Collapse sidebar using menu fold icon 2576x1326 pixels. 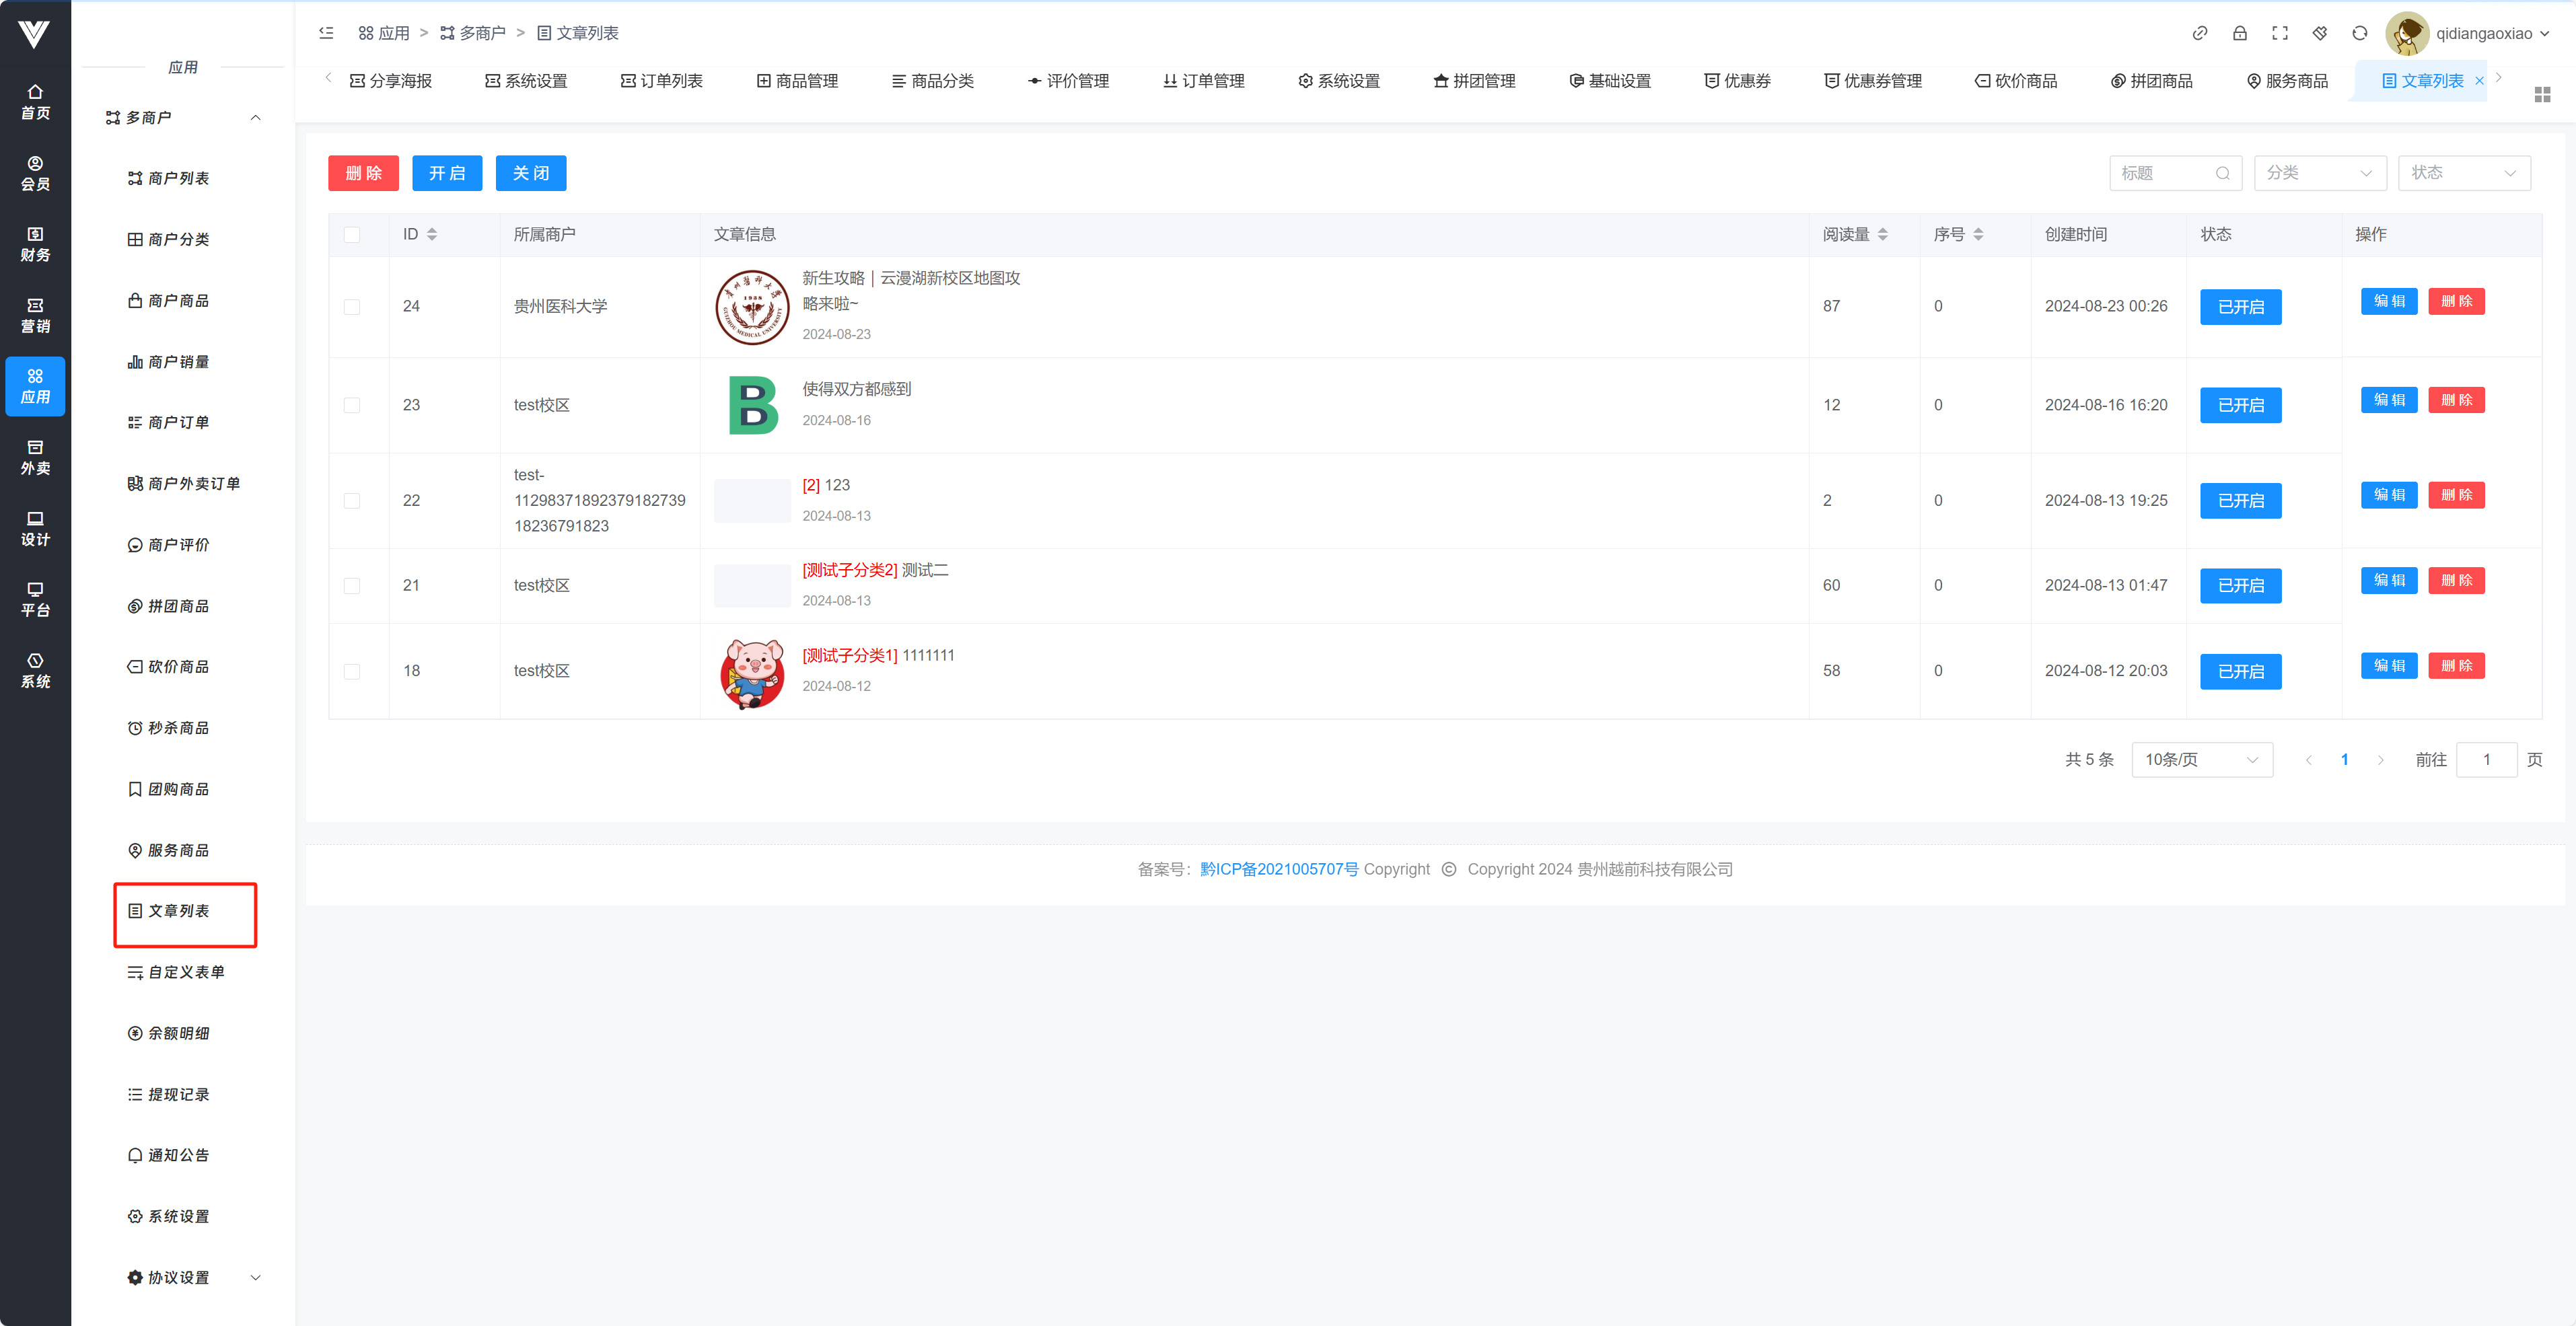tap(326, 33)
